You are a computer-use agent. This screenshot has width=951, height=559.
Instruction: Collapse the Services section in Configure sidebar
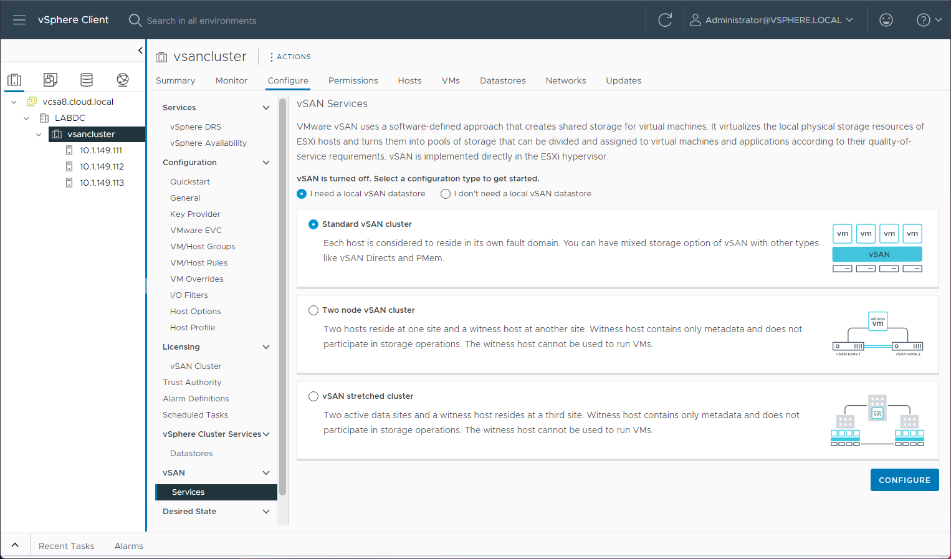tap(266, 107)
